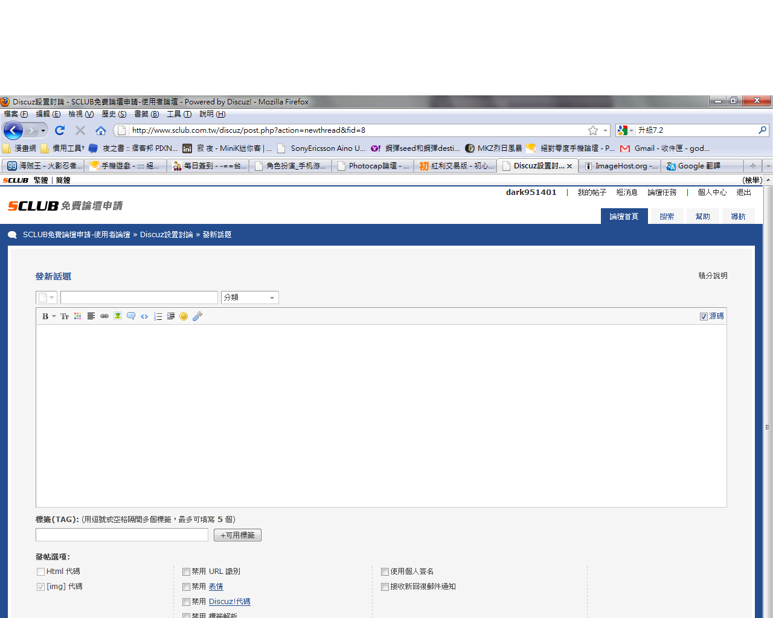The height and width of the screenshot is (618, 773).
Task: Insert a quote with speech bubble icon
Action: 131,316
